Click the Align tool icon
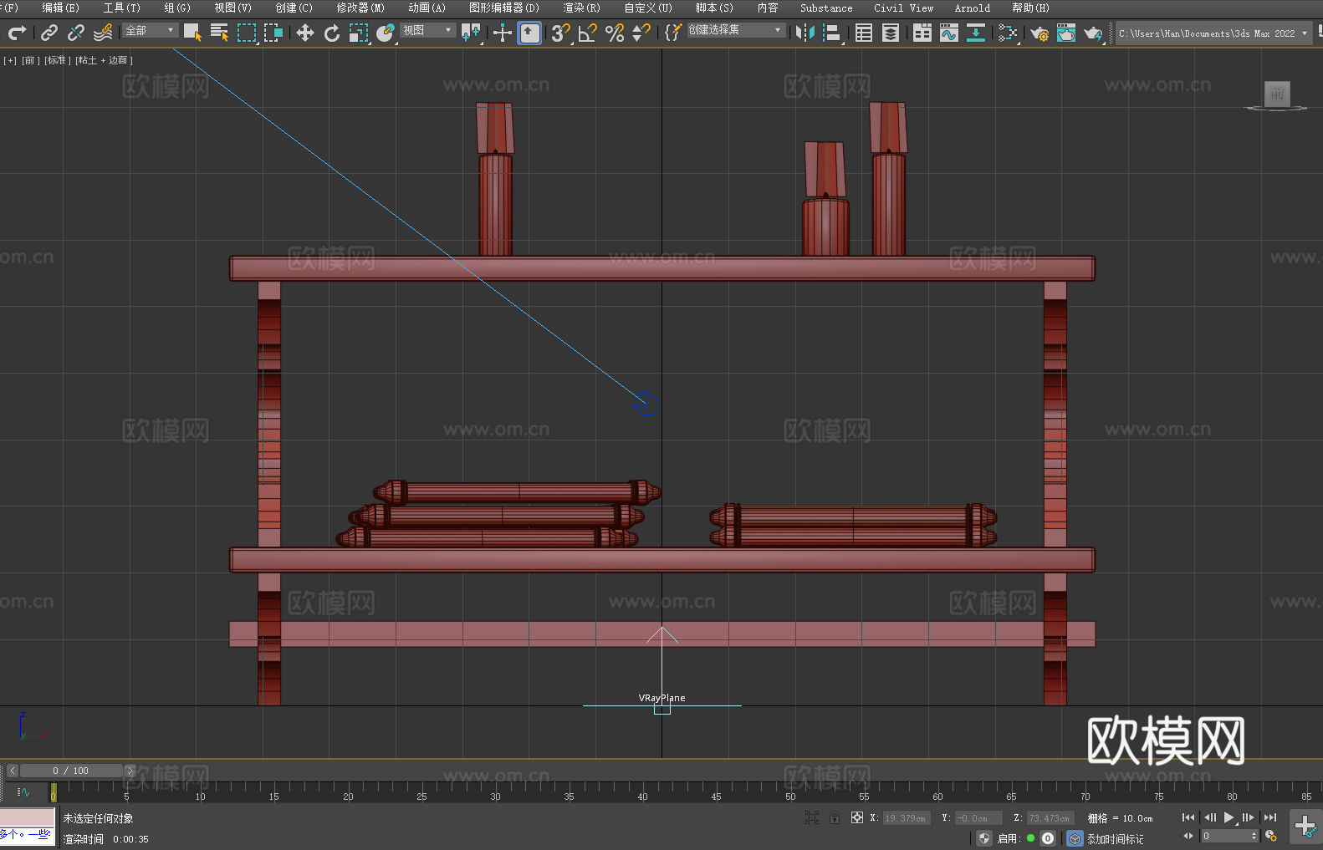The width and height of the screenshot is (1323, 850). 832,33
